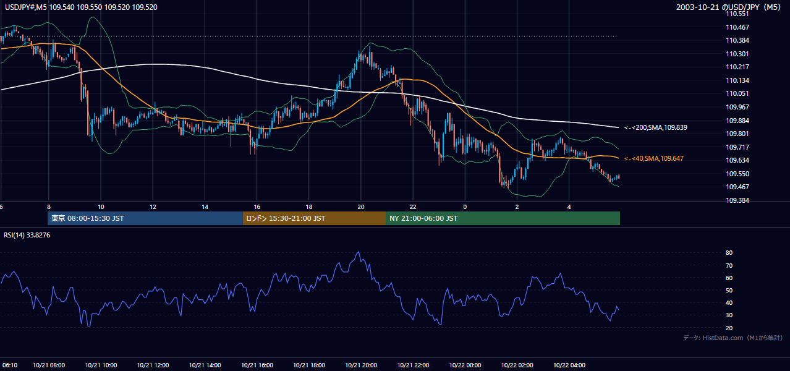This screenshot has width=790, height=371.
Task: Click price axis label 109.467
Action: [738, 187]
